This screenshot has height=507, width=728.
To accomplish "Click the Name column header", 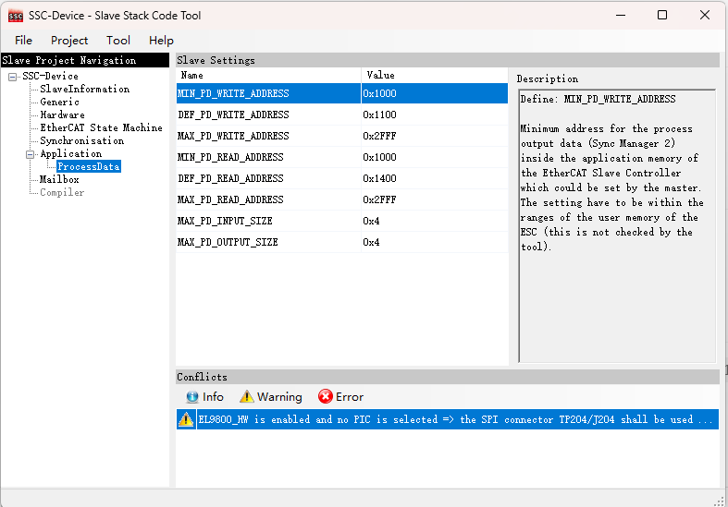I will tap(268, 75).
